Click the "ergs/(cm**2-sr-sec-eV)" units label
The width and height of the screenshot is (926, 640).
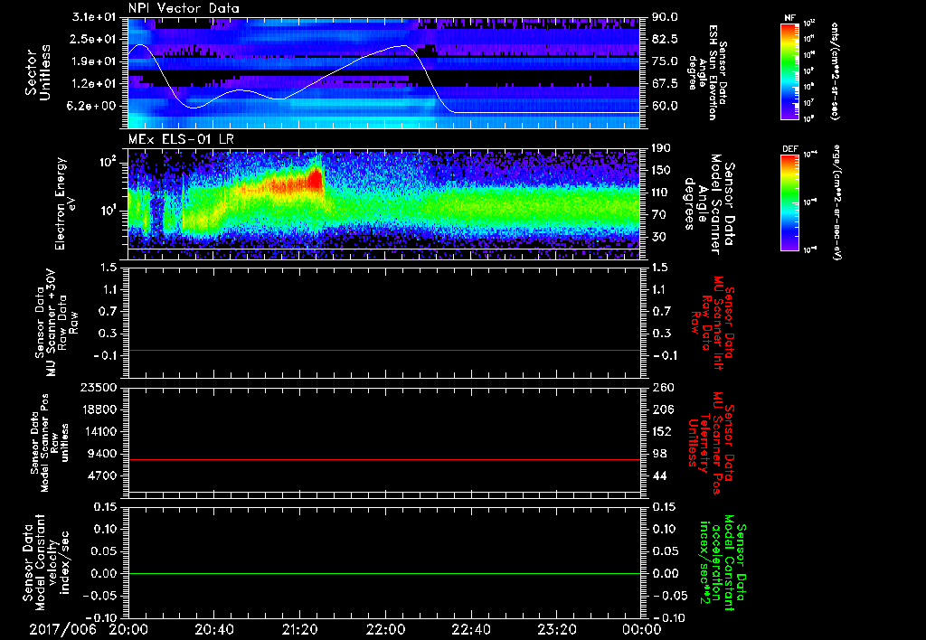[x=837, y=202]
